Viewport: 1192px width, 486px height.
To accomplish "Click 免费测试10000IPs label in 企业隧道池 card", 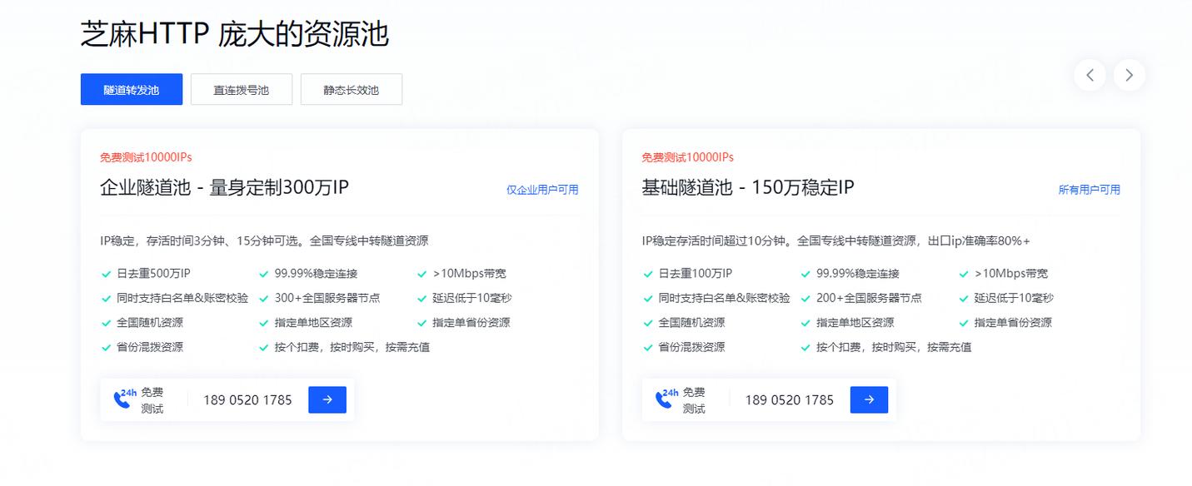I will click(x=146, y=157).
